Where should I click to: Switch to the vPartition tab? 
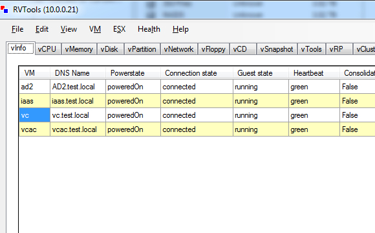142,49
